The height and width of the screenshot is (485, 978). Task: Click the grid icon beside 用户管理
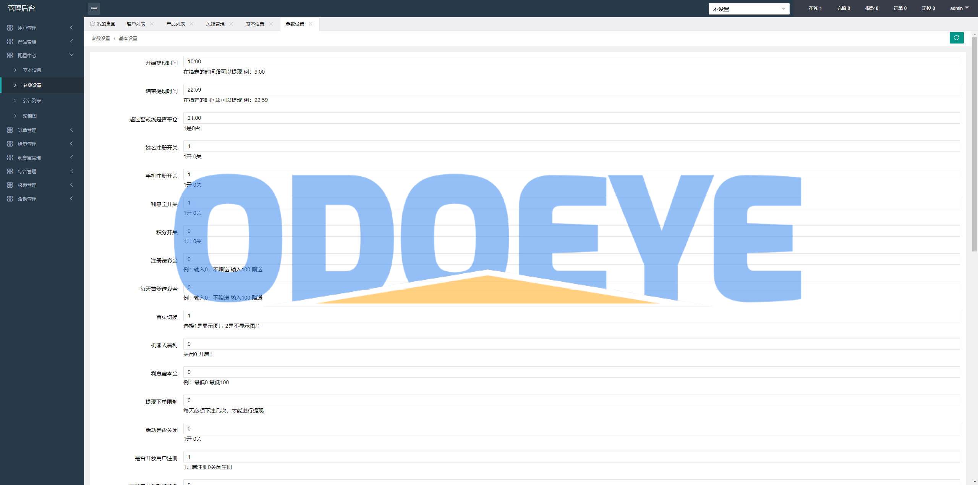[x=10, y=28]
